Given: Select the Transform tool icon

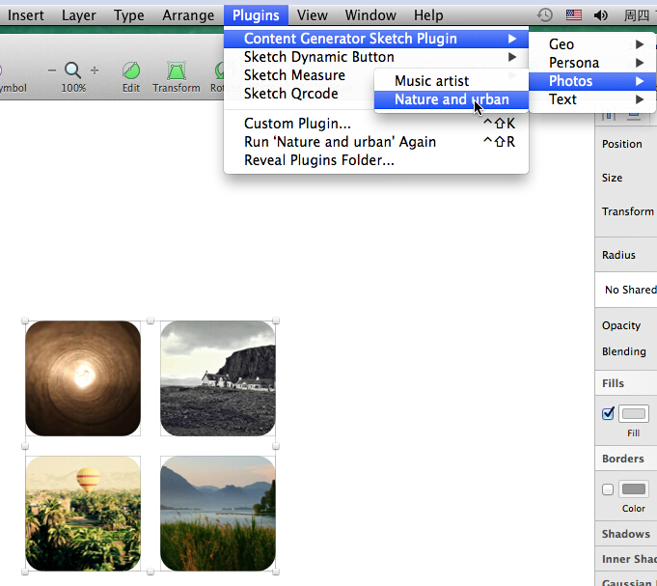Looking at the screenshot, I should point(176,71).
